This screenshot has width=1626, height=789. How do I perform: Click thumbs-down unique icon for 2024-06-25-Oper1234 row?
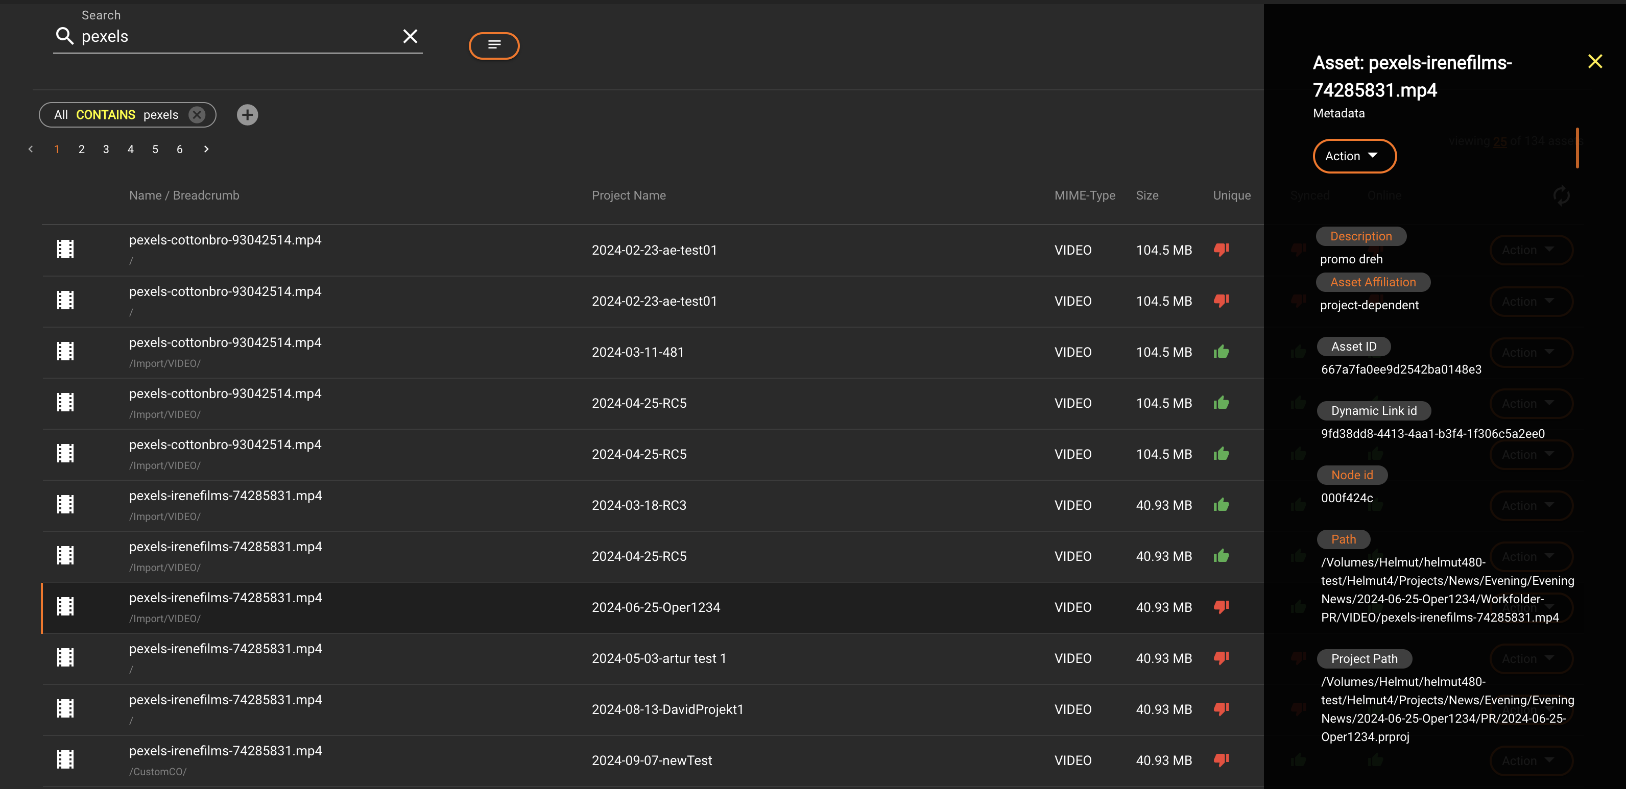(x=1222, y=607)
